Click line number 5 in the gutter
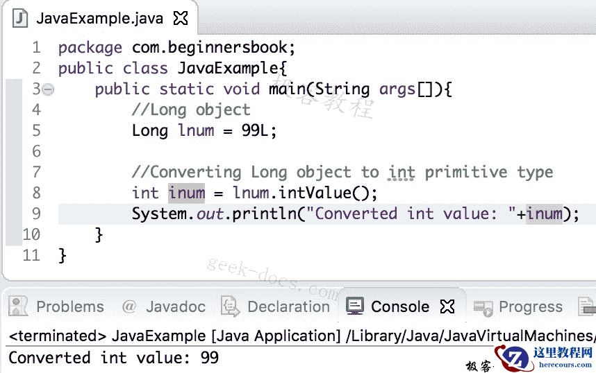The width and height of the screenshot is (596, 373). (x=36, y=130)
